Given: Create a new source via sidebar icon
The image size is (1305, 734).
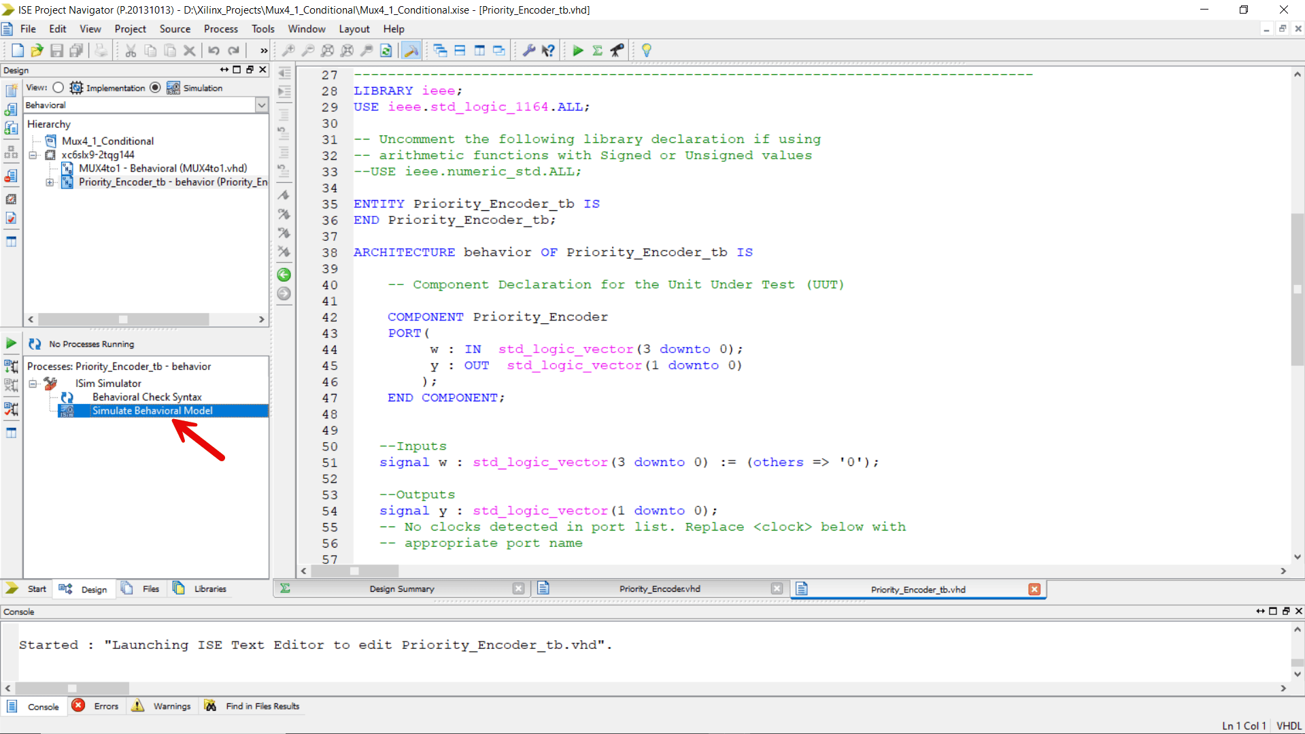Looking at the screenshot, I should point(11,90).
